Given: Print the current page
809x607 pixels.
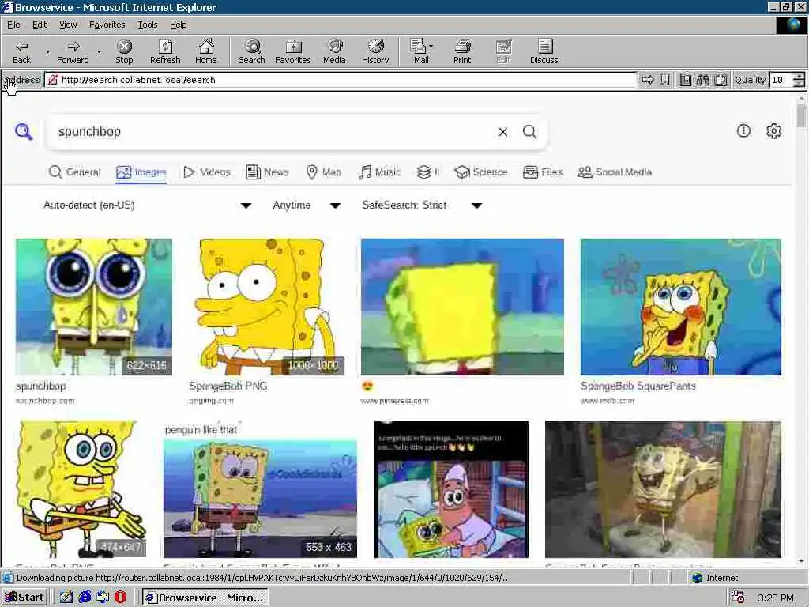Looking at the screenshot, I should tap(462, 52).
